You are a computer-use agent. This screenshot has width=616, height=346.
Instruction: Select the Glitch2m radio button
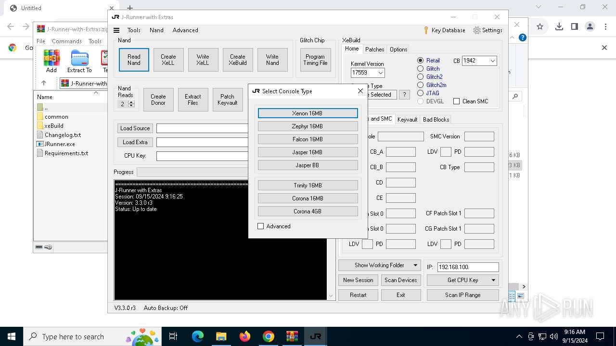tap(432, 85)
